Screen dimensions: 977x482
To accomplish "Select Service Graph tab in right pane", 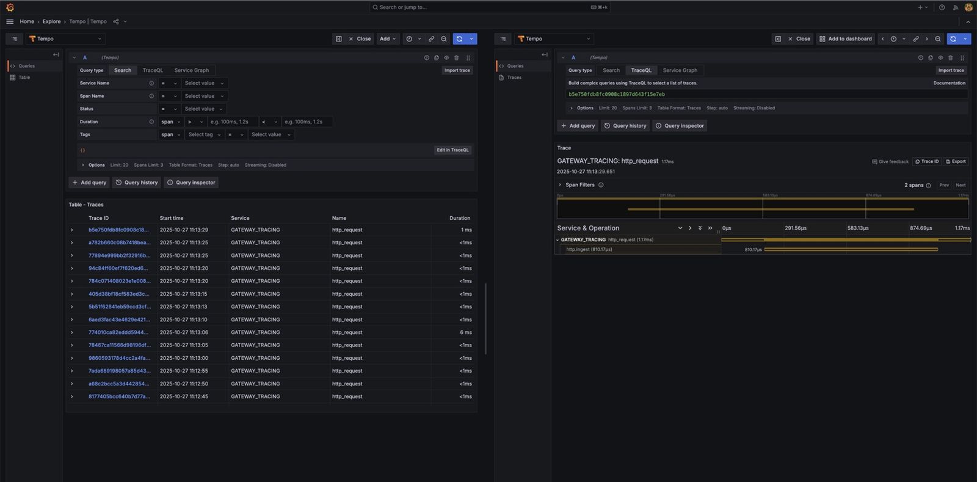I will (680, 70).
